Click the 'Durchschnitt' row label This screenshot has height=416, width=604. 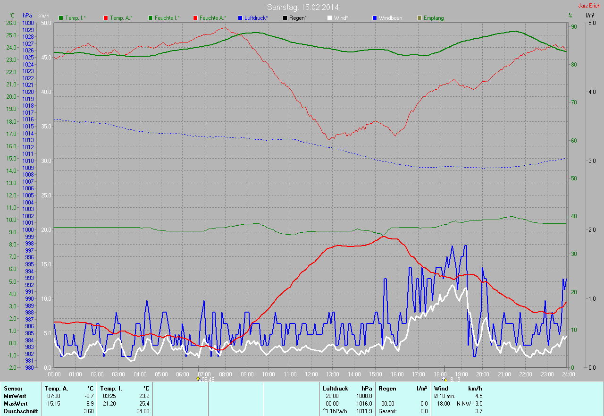(x=20, y=411)
